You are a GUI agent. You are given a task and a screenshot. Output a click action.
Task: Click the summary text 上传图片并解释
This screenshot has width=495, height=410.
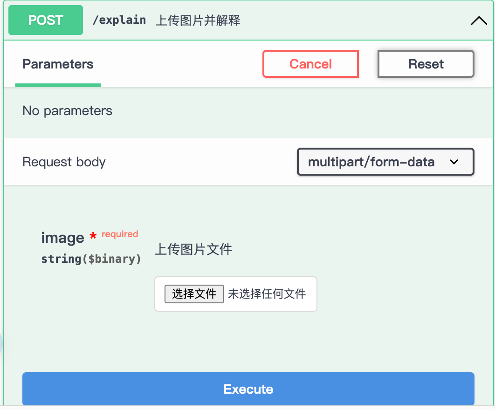click(198, 20)
